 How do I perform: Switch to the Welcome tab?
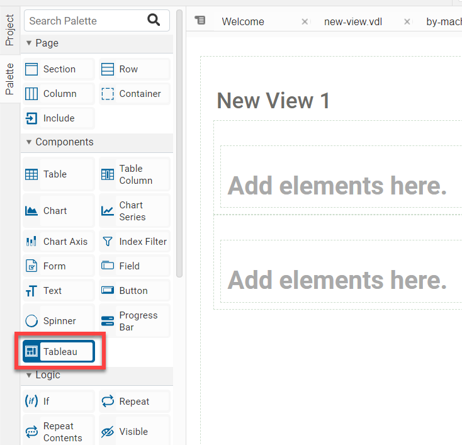[243, 21]
